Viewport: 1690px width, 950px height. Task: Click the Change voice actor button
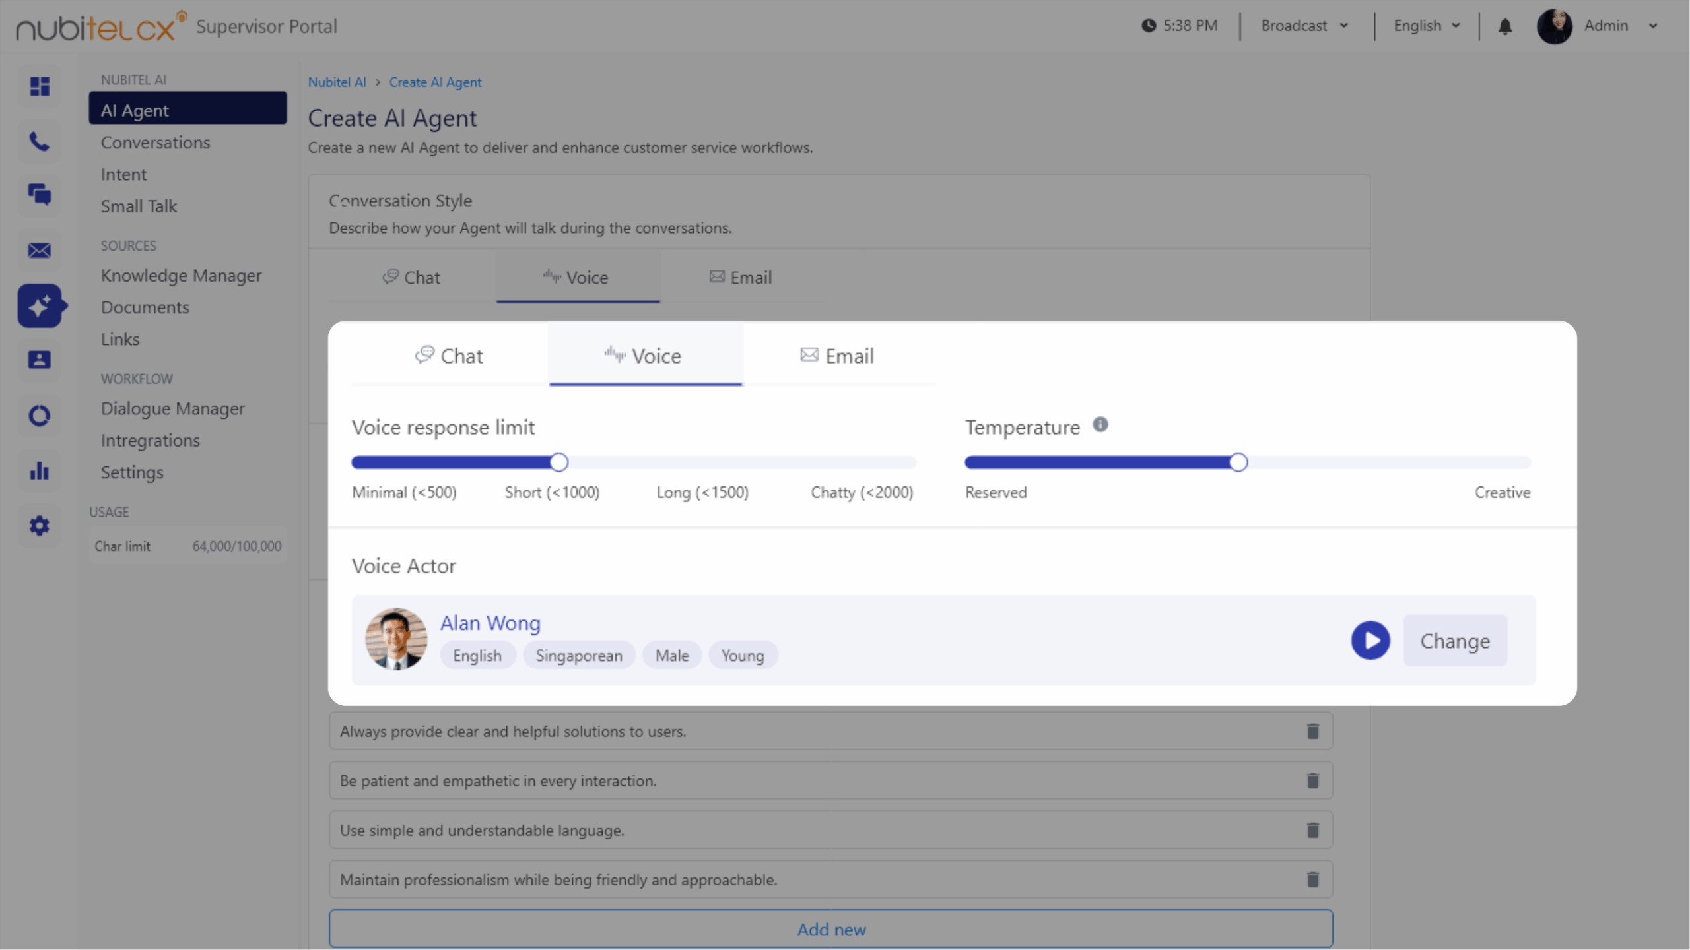1454,640
